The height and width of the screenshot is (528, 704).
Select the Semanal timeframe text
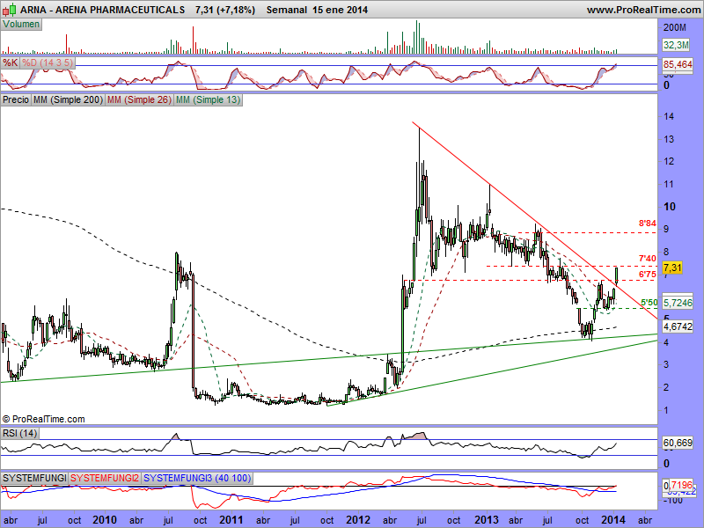coord(287,10)
